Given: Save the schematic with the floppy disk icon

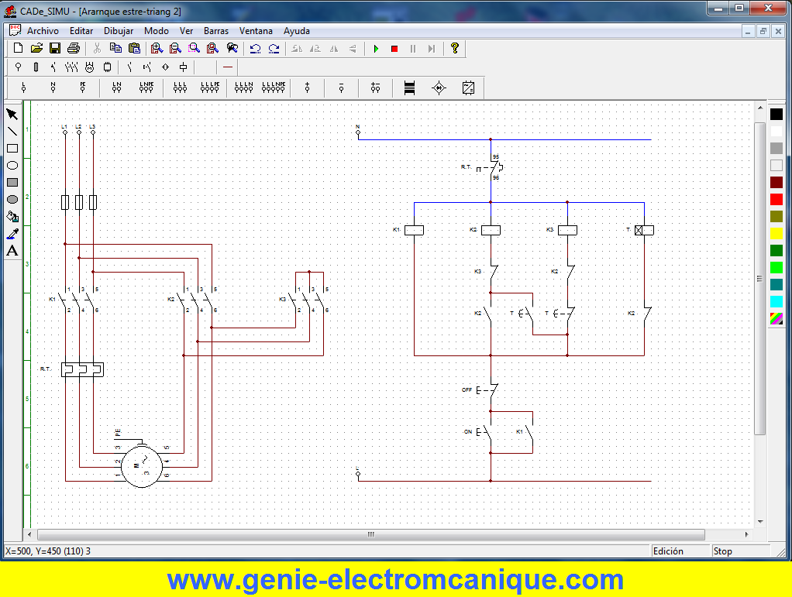Looking at the screenshot, I should point(55,49).
